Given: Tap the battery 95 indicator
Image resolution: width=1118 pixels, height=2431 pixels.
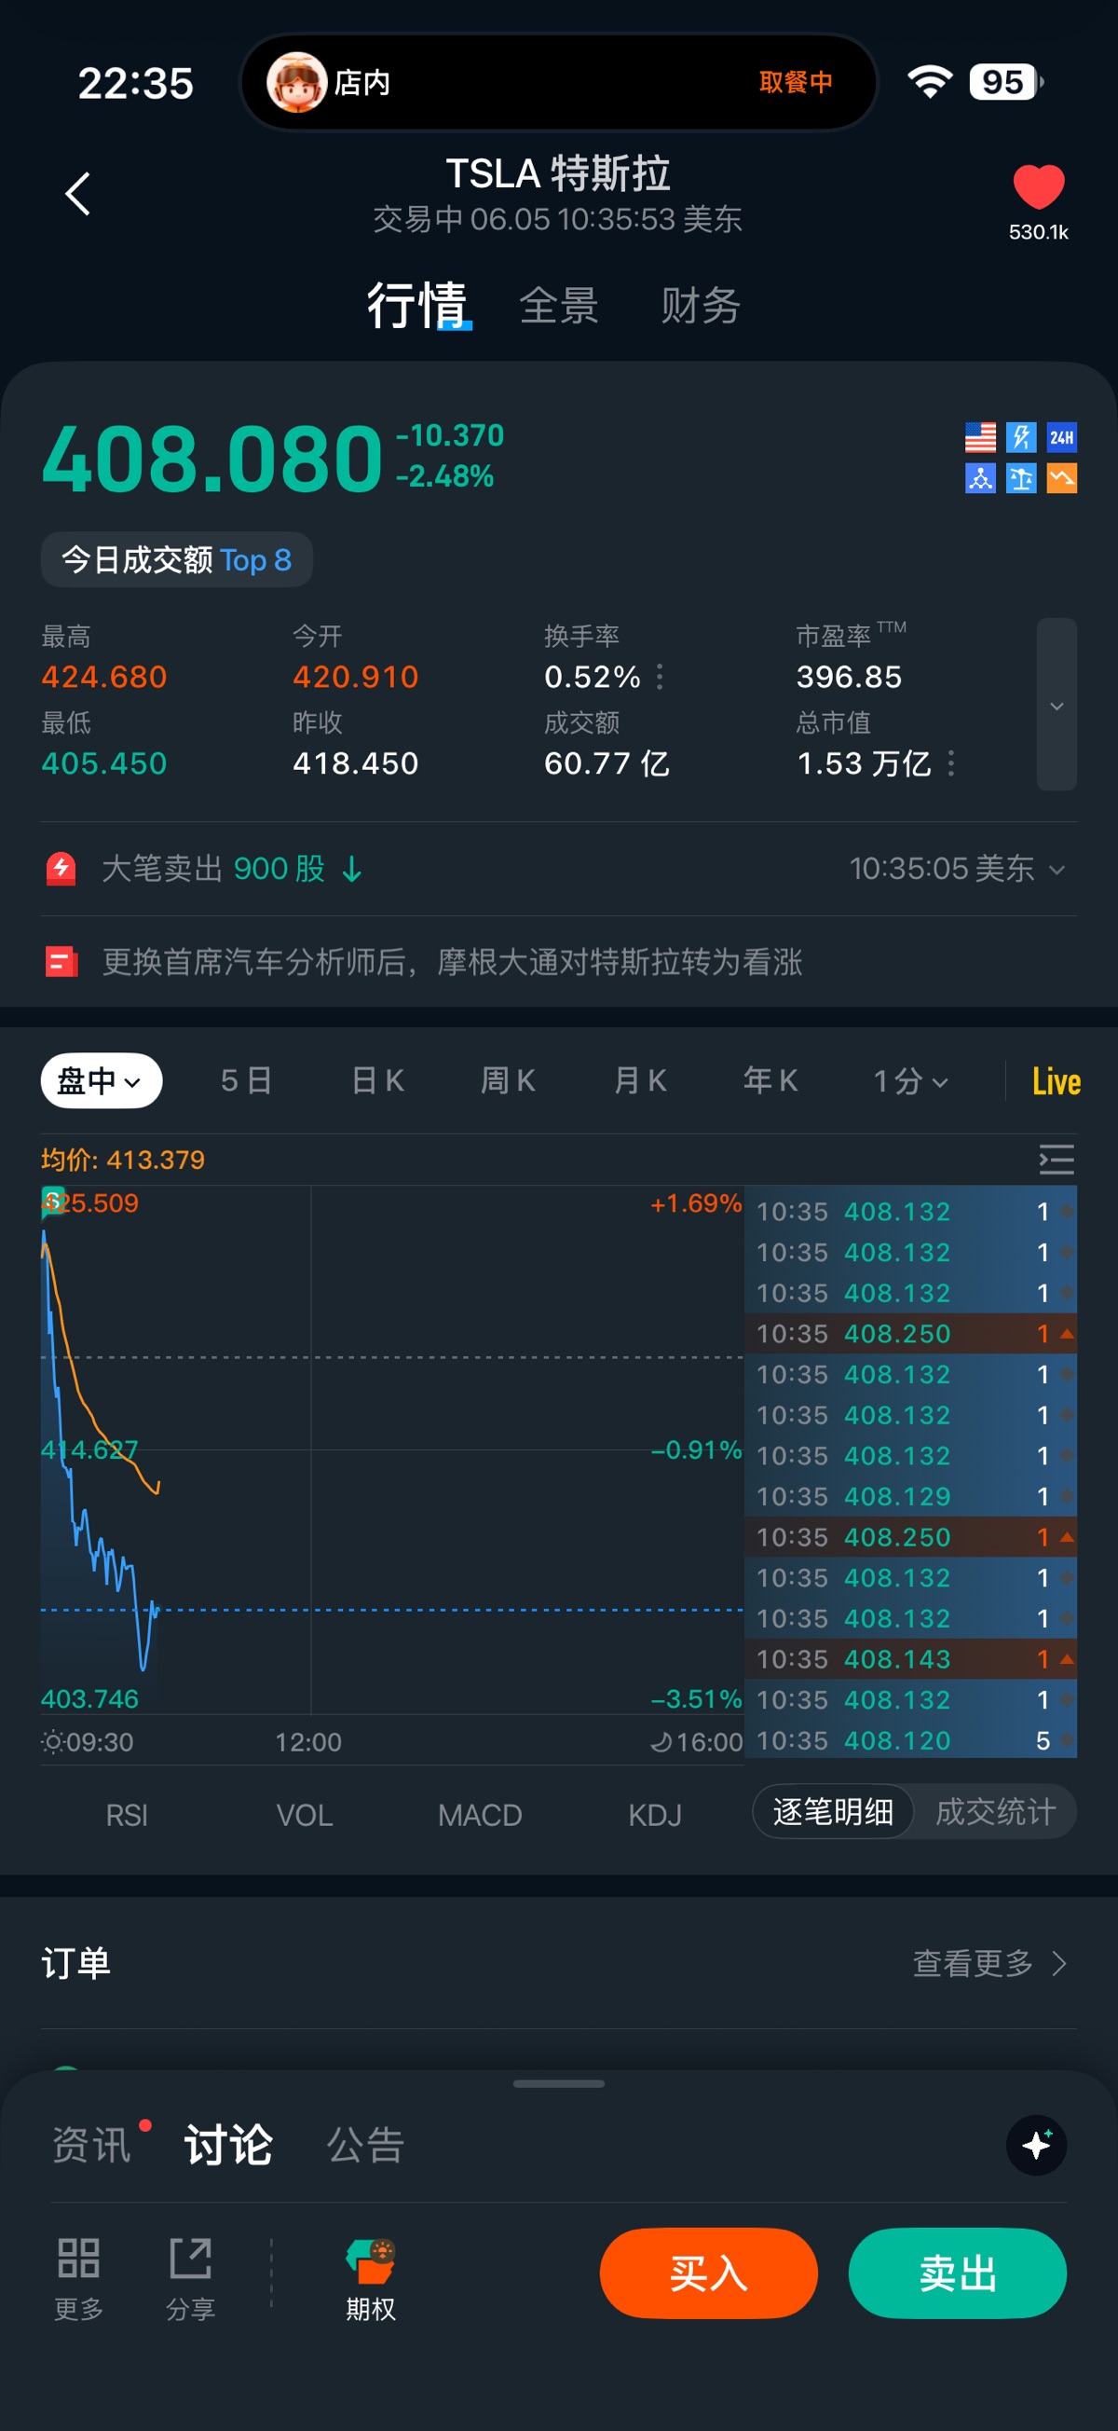Looking at the screenshot, I should [1005, 82].
